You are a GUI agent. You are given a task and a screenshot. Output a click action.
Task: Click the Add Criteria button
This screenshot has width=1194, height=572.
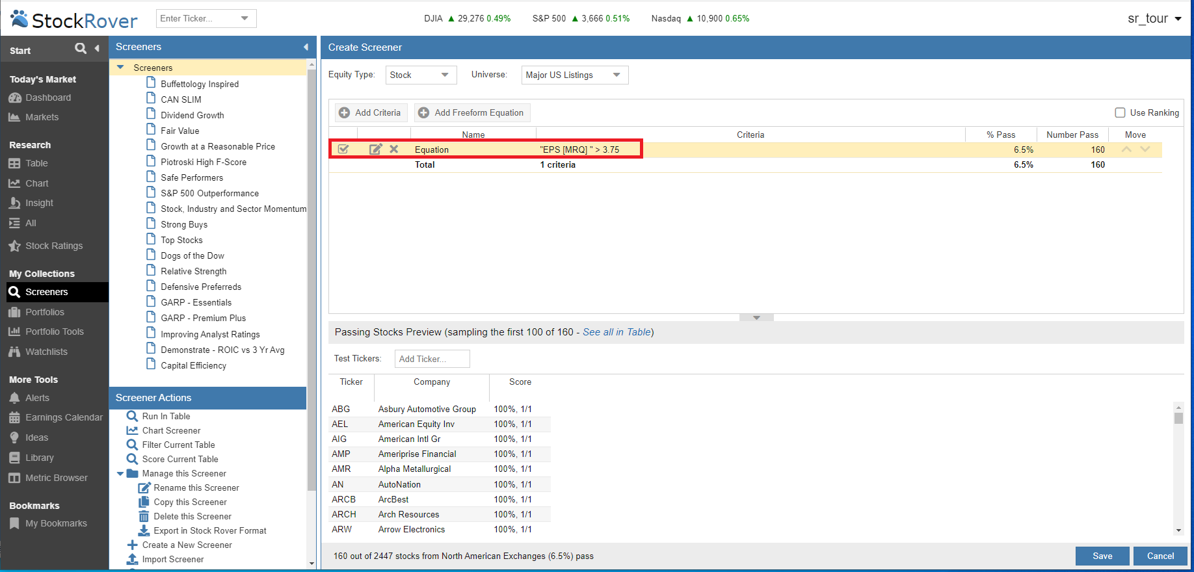click(371, 112)
